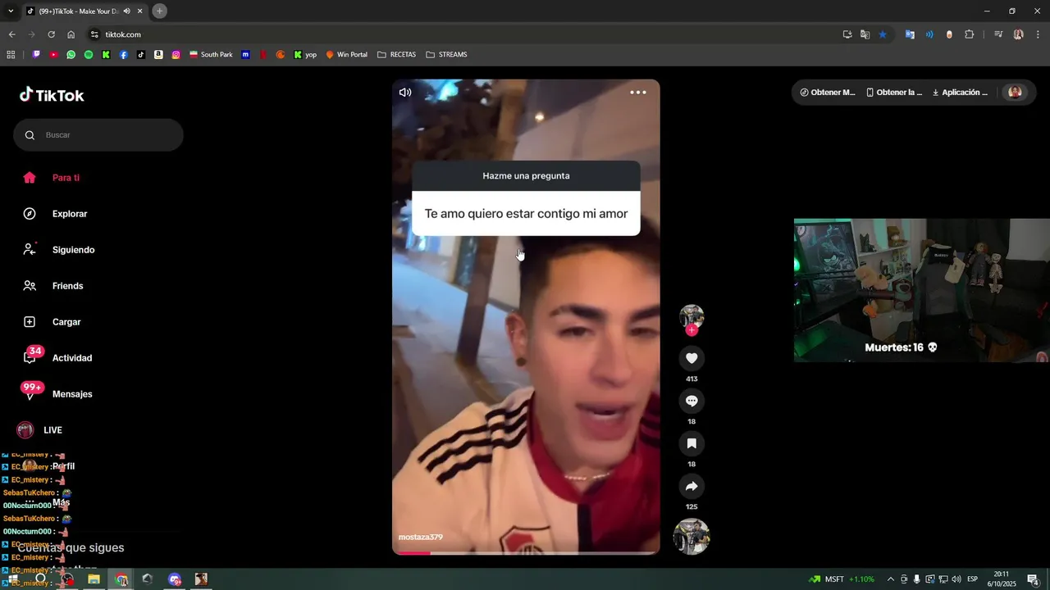Image resolution: width=1050 pixels, height=590 pixels.
Task: Open the WhatsApp bookmark
Action: pos(71,55)
